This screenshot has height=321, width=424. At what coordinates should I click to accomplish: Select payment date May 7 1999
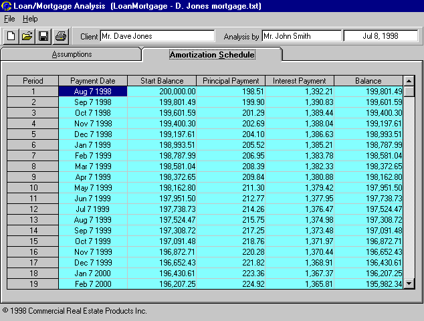tap(93, 188)
